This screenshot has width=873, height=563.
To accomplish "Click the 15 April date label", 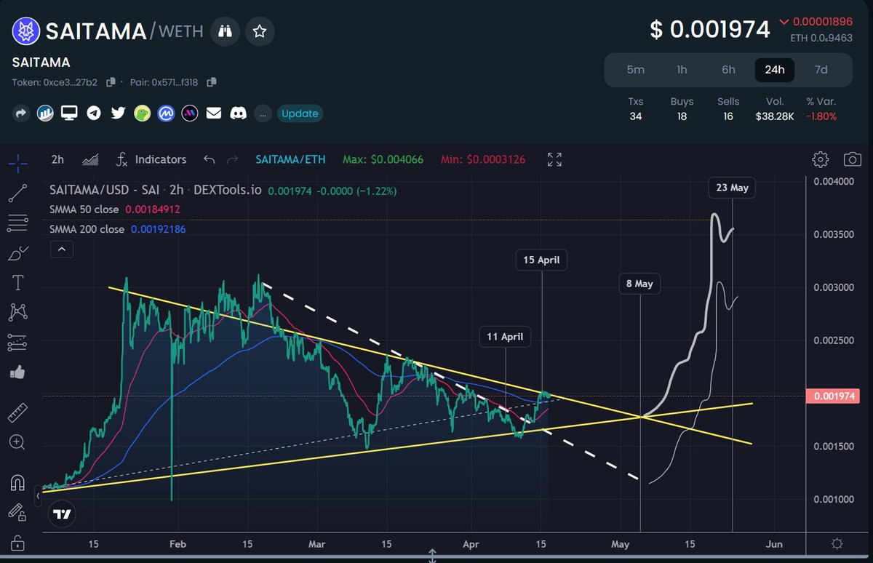I will tap(541, 260).
